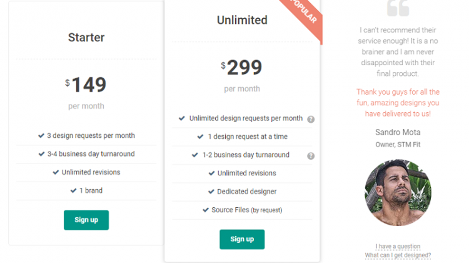
Task: Open the "I have a question" link
Action: click(398, 246)
